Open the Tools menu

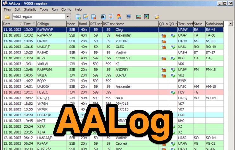pos(44,9)
